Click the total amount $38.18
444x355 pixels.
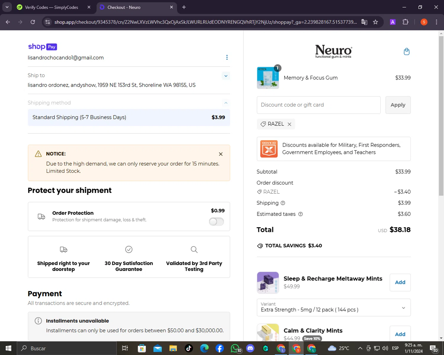(400, 230)
